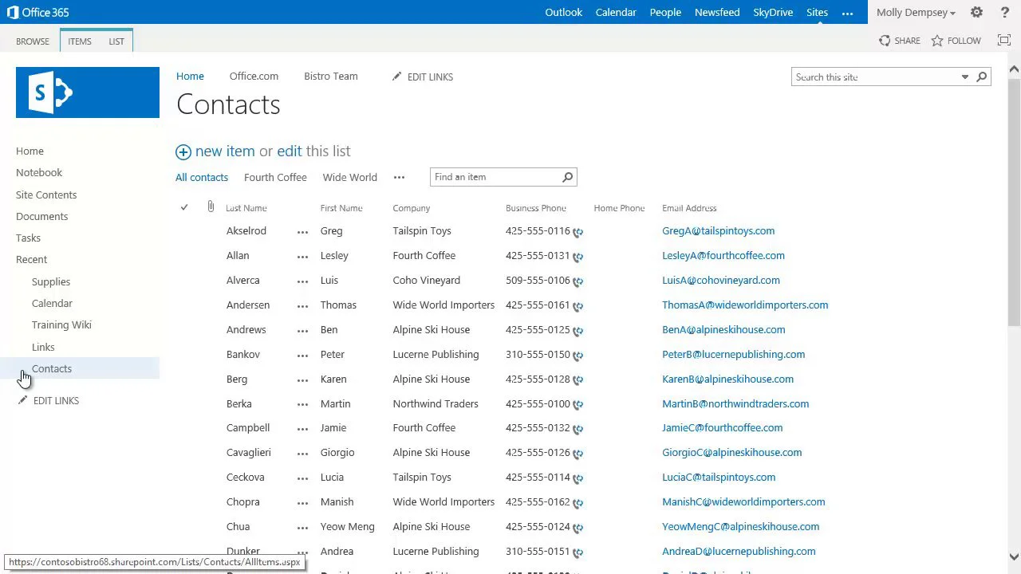Open the LIST ribbon tab
Screen dimensions: 1021x574
point(116,41)
